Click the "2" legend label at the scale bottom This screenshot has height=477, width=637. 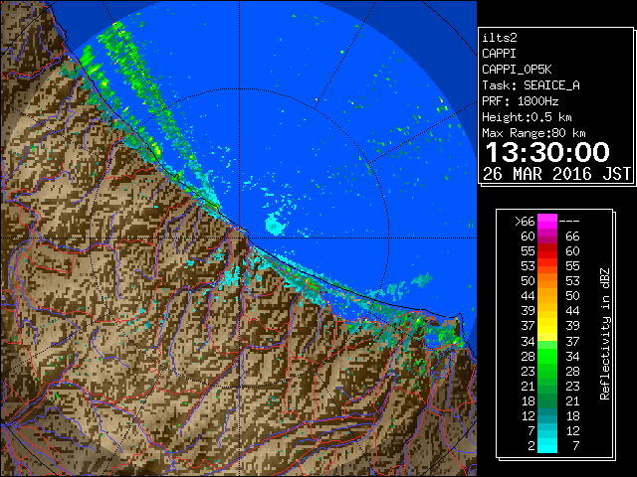coord(531,446)
